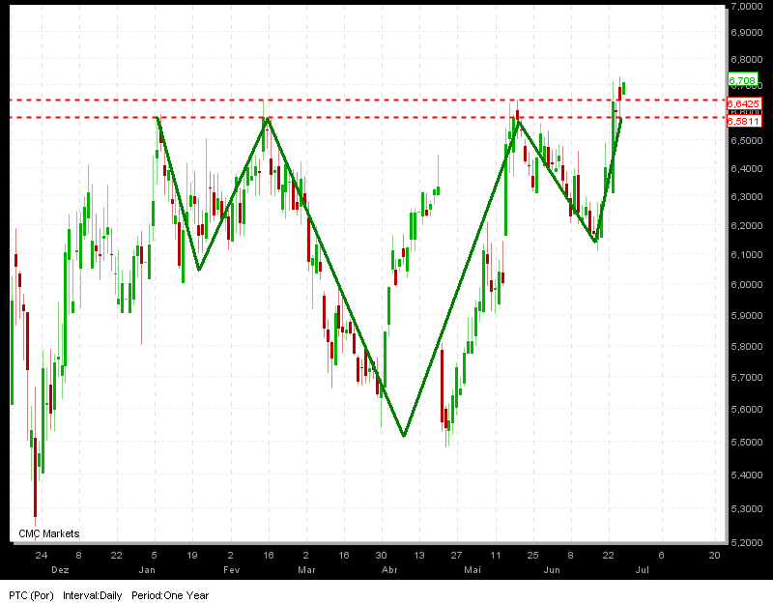Click the PTC (Por) symbol text

[x=31, y=595]
